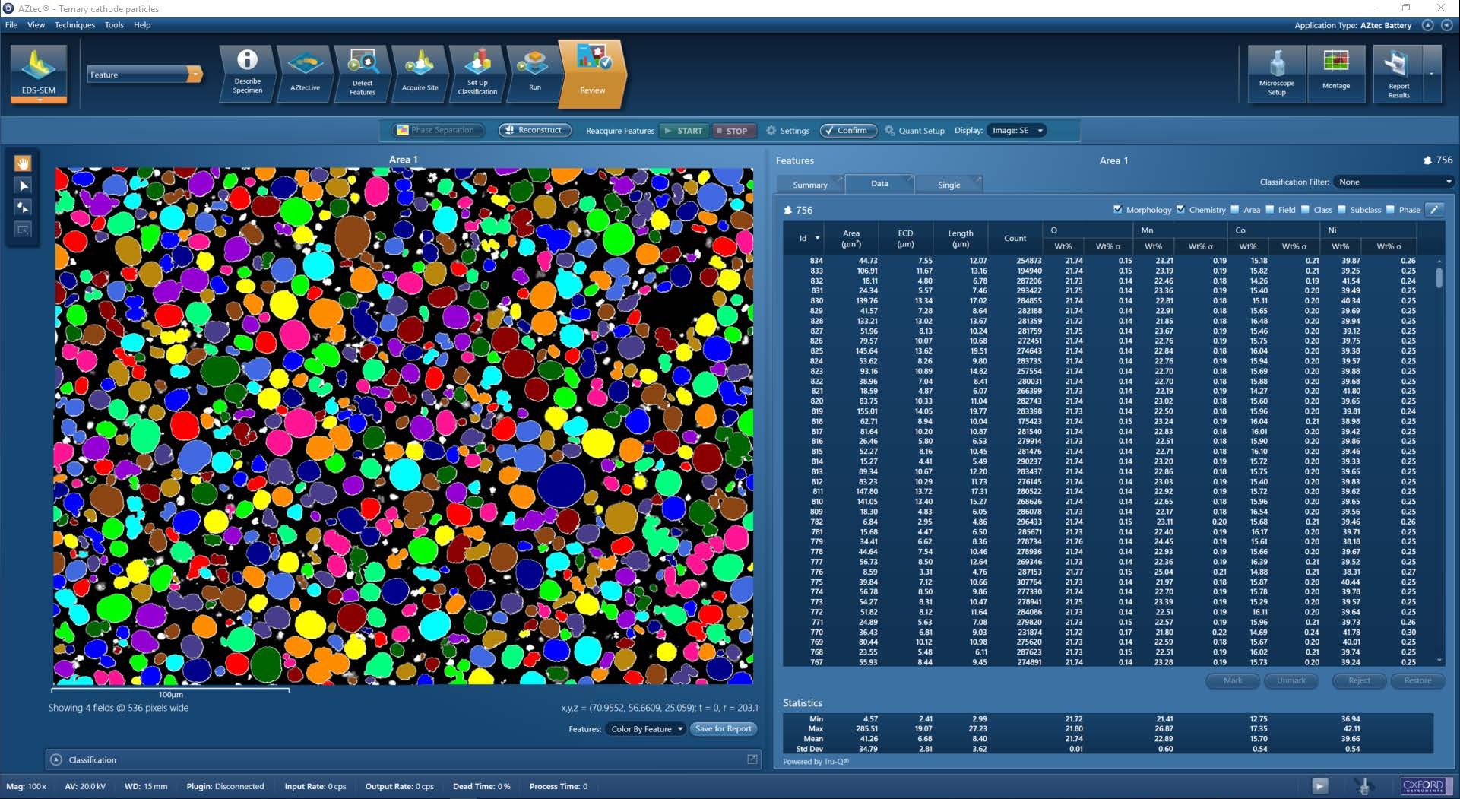Open the View menu
The width and height of the screenshot is (1460, 799).
[36, 25]
